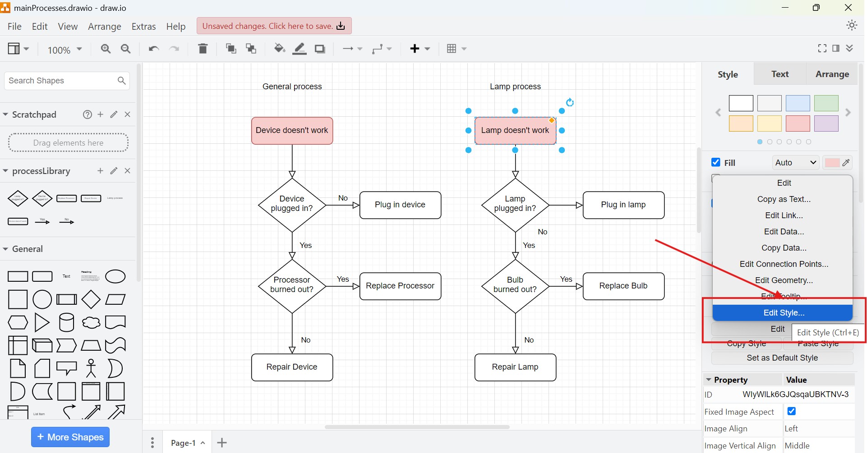Enable the Fill checkbox in Style panel
This screenshot has height=453, width=867.
716,162
